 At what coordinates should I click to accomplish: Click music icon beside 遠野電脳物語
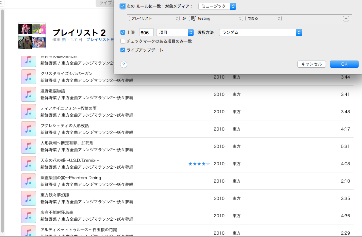pyautogui.click(x=29, y=94)
